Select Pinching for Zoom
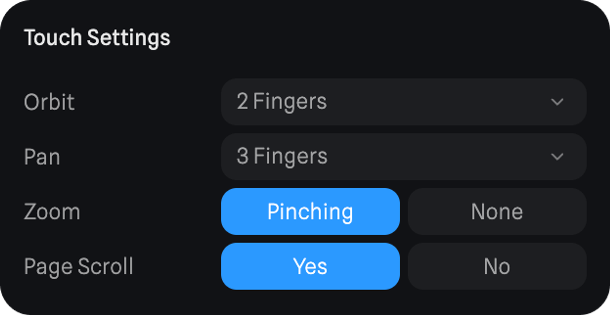This screenshot has height=315, width=610. click(x=310, y=212)
